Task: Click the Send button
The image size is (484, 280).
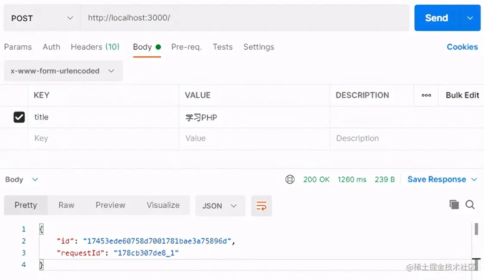Action: (x=436, y=18)
